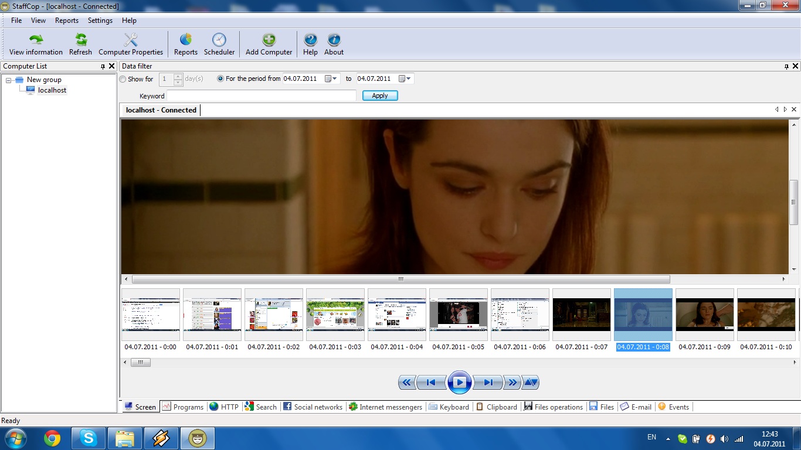Advance to the next screenshot
Screen dimensions: 801x450
[488, 383]
